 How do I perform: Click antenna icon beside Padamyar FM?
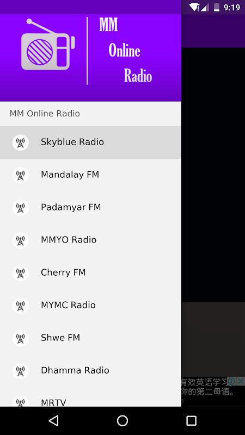[21, 208]
